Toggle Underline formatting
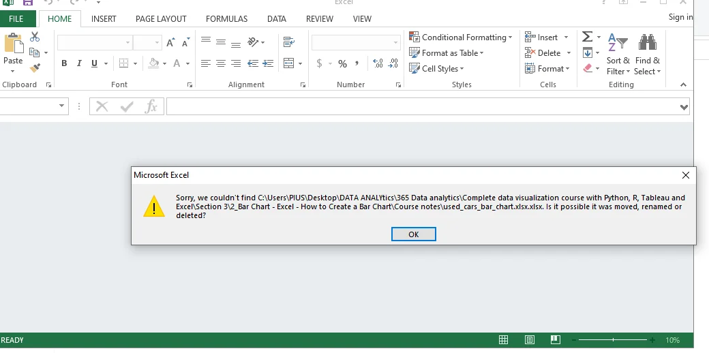This screenshot has width=709, height=353. (94, 63)
